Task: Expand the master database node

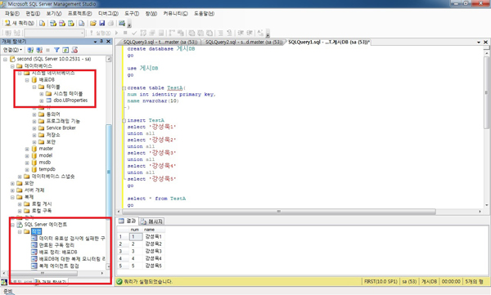Action: [x=27, y=149]
